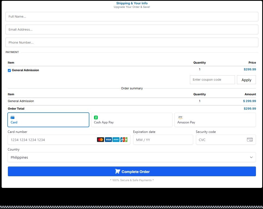The height and width of the screenshot is (209, 263).
Task: Click the shopping cart icon
Action: tap(118, 171)
